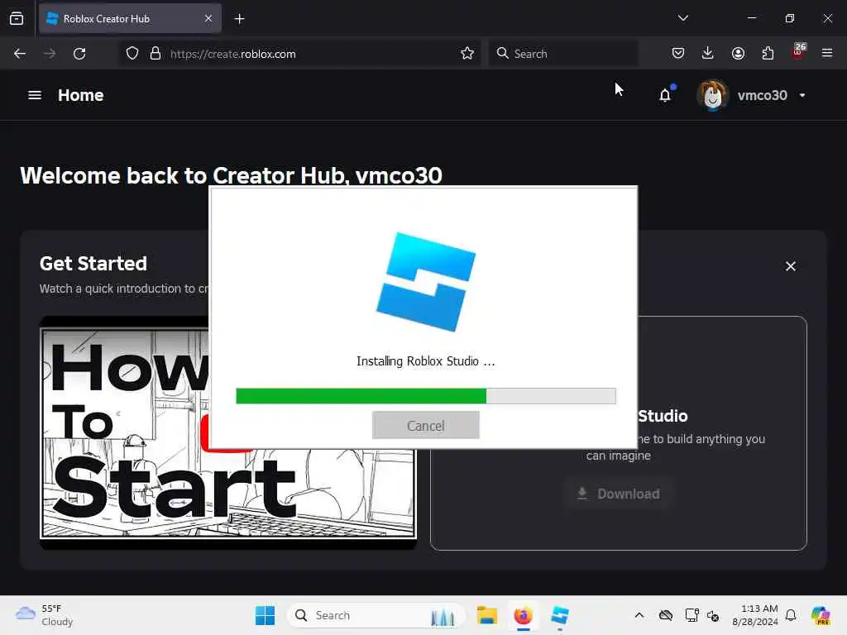Screen dimensions: 847x635
Task: Focus the Firefox Search box
Action: coord(562,54)
